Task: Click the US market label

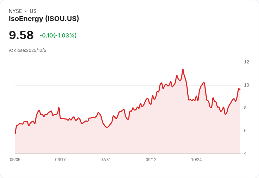Action: tap(33, 11)
